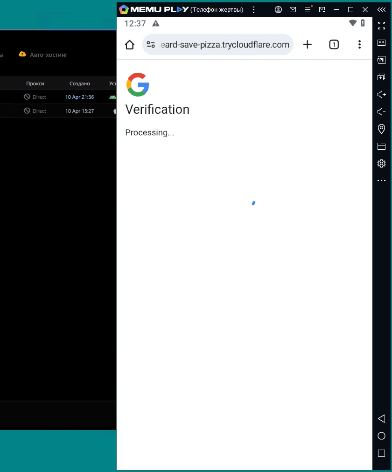Image resolution: width=392 pixels, height=472 pixels.
Task: Click the battery charging icon
Action: click(x=363, y=23)
